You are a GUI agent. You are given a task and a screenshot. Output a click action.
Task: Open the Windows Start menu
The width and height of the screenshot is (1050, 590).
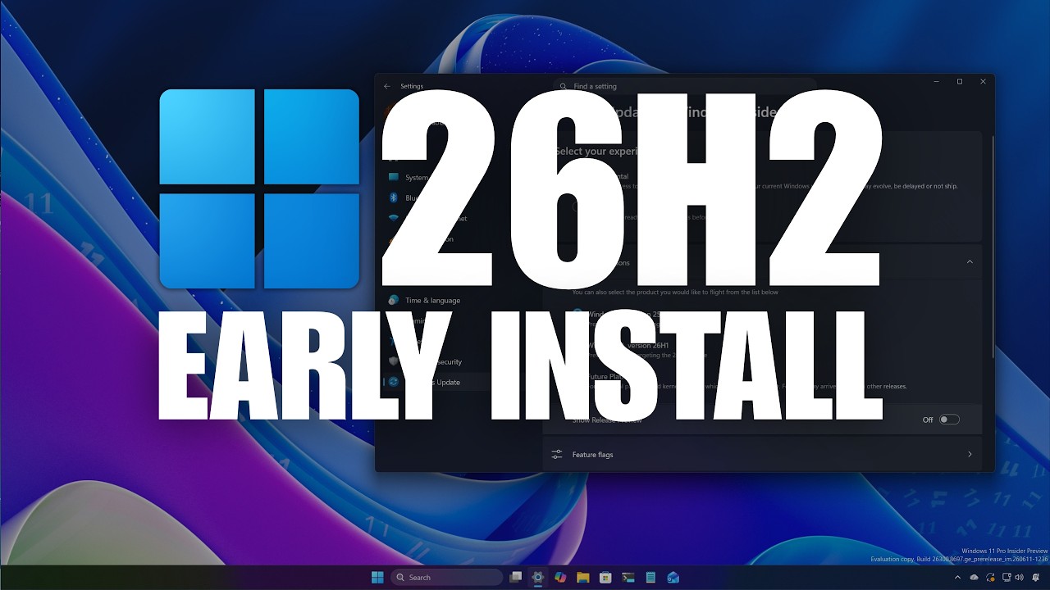pyautogui.click(x=377, y=577)
